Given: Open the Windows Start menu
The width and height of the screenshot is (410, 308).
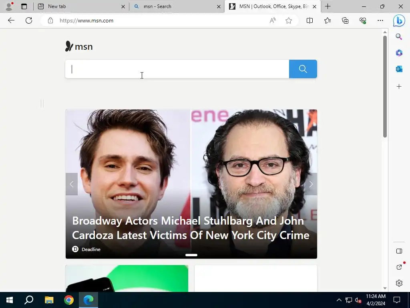Looking at the screenshot, I should (10, 300).
